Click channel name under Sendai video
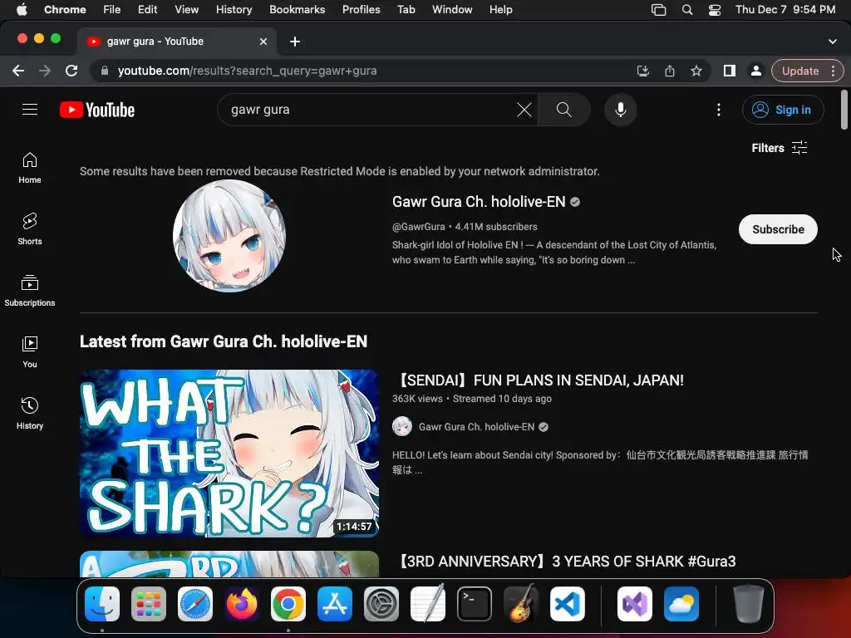Screen dimensions: 851x638 (476, 427)
